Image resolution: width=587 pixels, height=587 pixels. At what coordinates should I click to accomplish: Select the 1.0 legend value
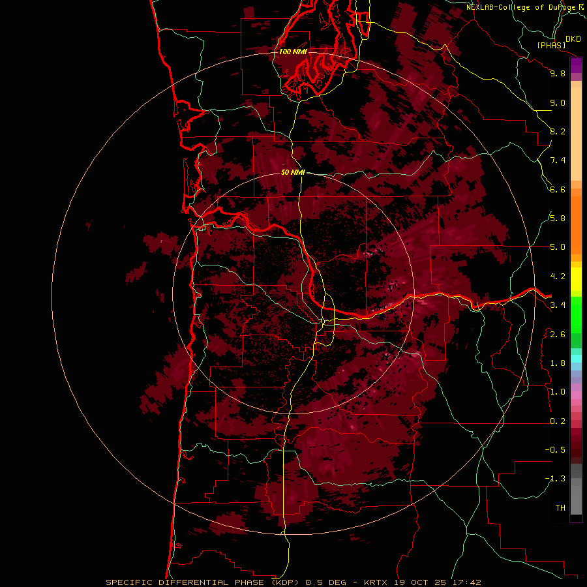tap(558, 392)
